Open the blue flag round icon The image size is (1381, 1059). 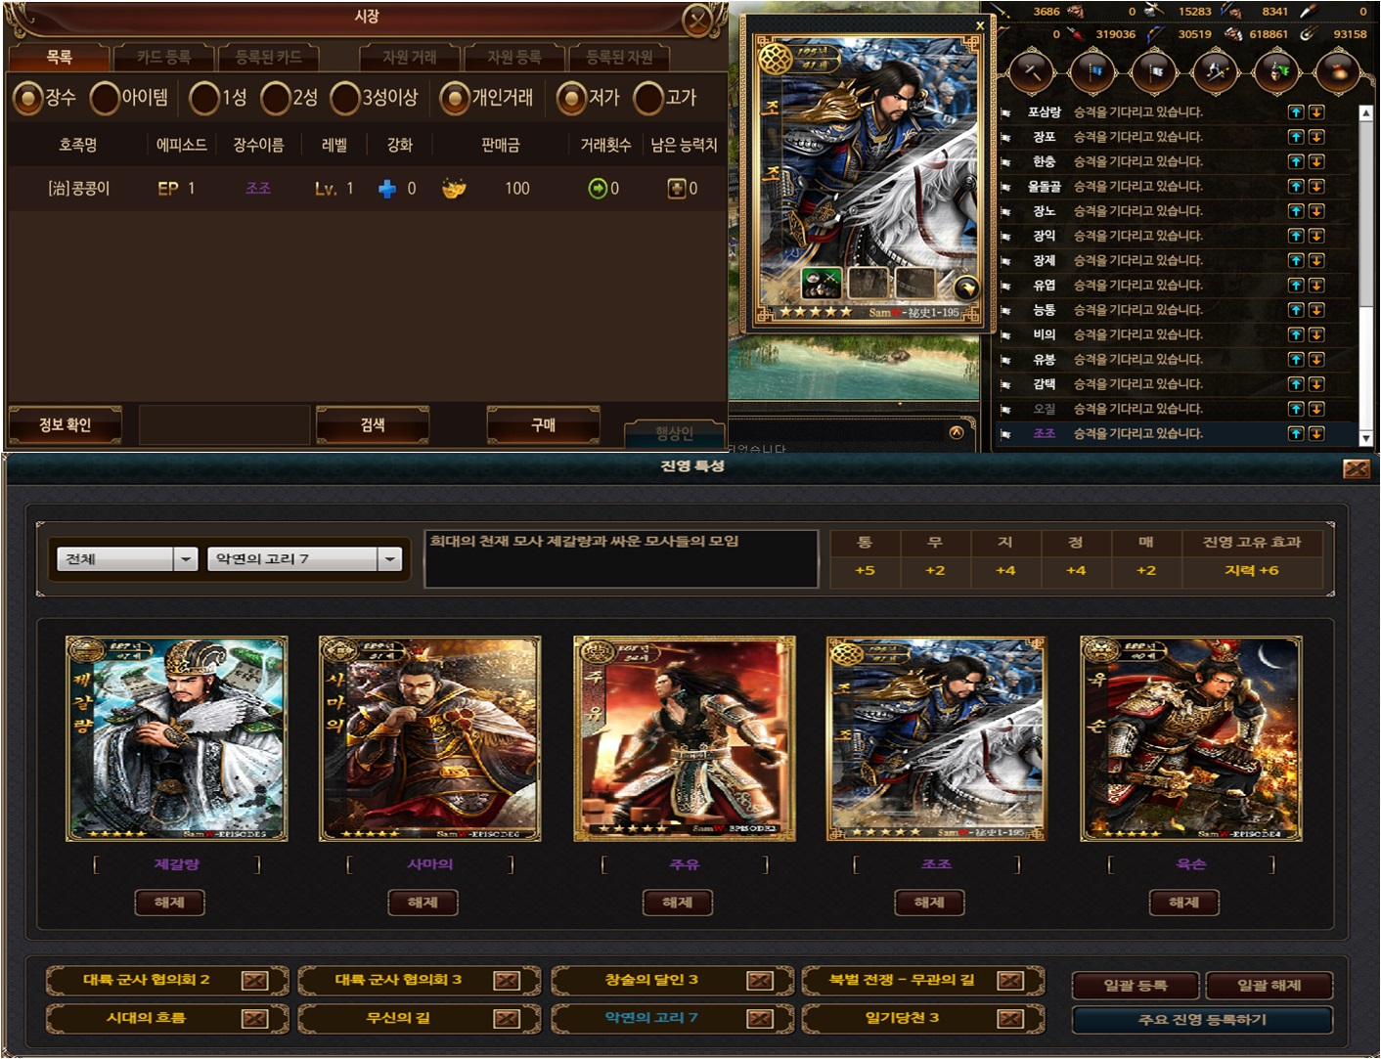pos(1092,72)
